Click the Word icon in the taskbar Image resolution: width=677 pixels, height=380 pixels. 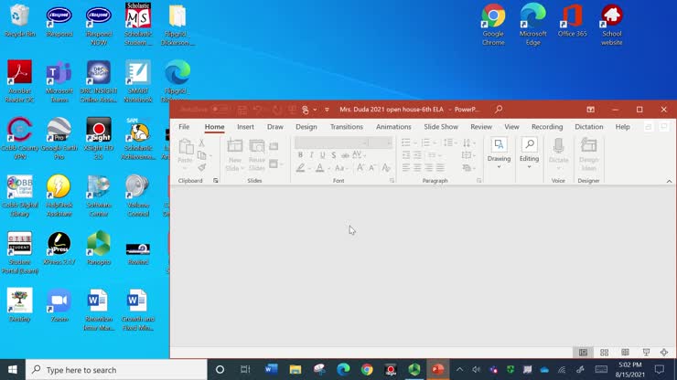point(271,370)
